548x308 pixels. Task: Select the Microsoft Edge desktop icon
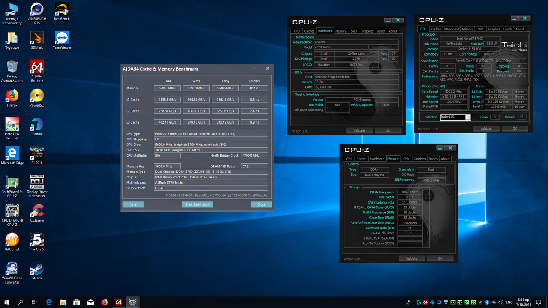click(x=12, y=156)
